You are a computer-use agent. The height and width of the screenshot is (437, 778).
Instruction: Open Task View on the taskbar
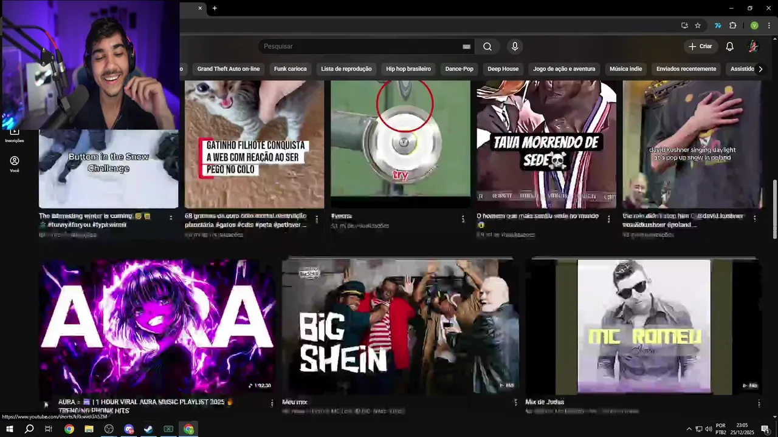coord(49,429)
